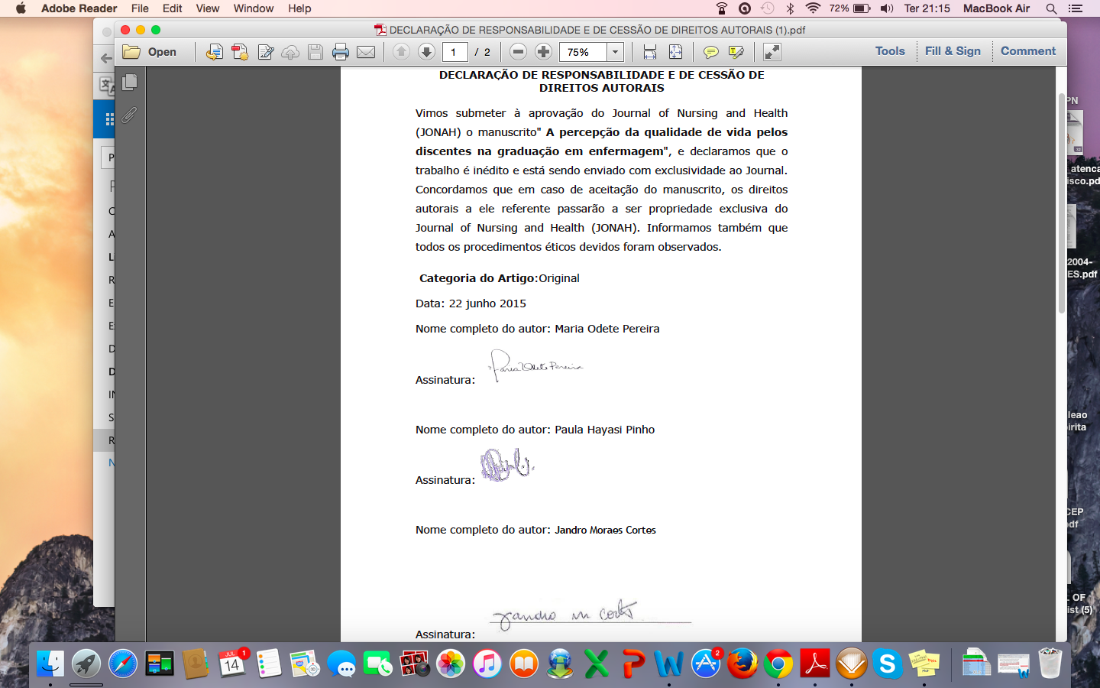Add a sticky note comment

(710, 52)
